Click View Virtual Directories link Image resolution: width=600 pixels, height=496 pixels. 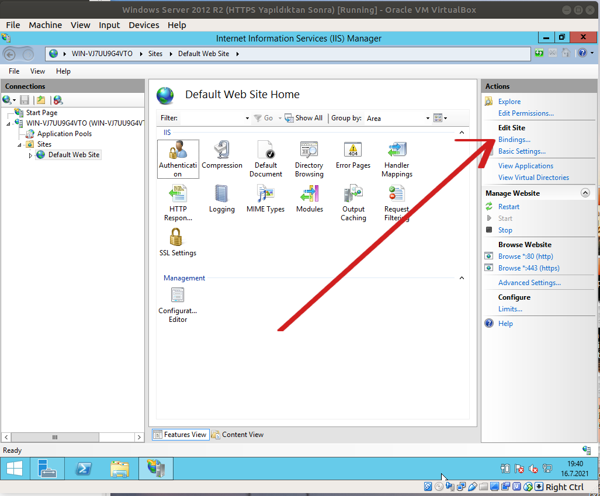533,178
